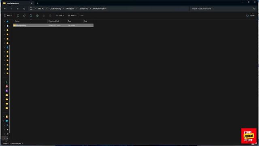Image resolution: width=259 pixels, height=146 pixels.
Task: Open the See more ellipsis menu
Action: click(x=82, y=15)
